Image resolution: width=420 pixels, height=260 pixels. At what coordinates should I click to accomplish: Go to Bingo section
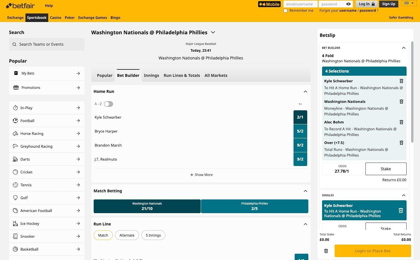pos(115,18)
